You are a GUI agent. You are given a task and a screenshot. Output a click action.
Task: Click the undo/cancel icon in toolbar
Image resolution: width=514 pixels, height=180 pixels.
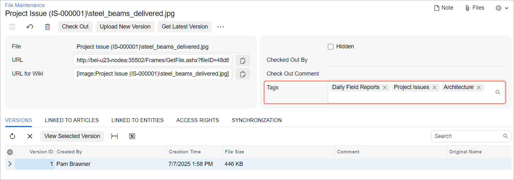point(30,27)
